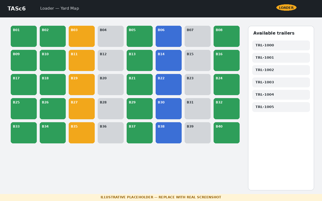
Task: Choose green bay B24
Action: pyautogui.click(x=226, y=85)
